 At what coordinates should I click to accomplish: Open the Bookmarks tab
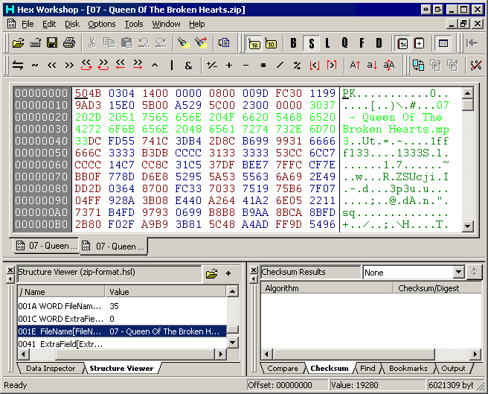(x=408, y=369)
